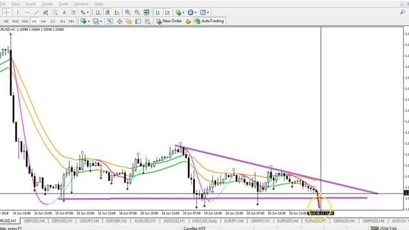Toggle the Terminal panel icon
The height and width of the screenshot is (230, 409).
[138, 21]
